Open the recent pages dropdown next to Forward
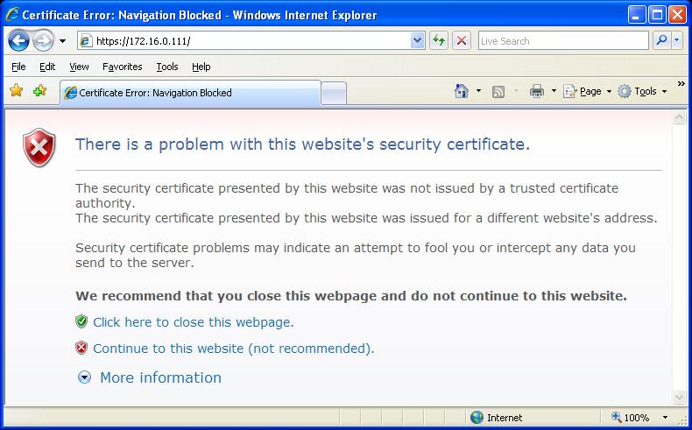The height and width of the screenshot is (430, 692). click(x=63, y=41)
